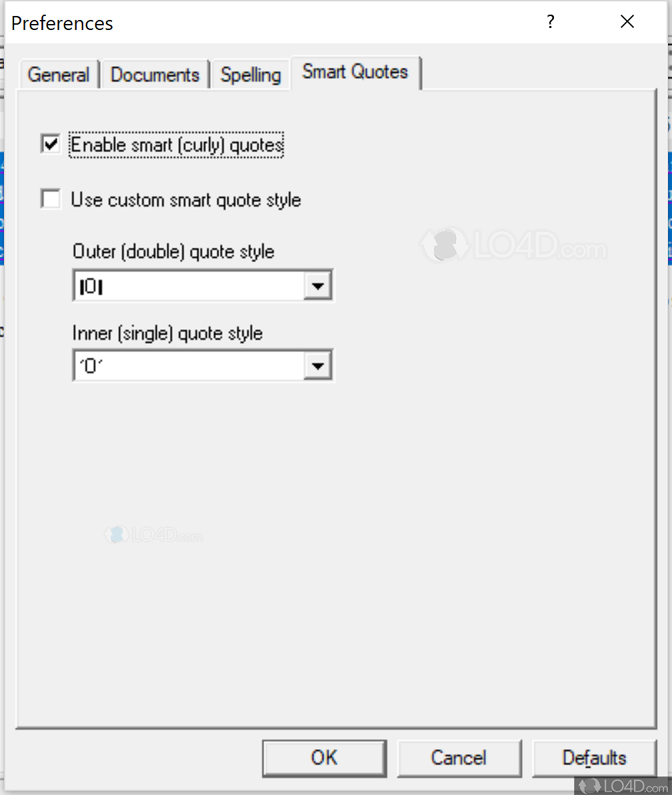The width and height of the screenshot is (672, 795).
Task: Expand the inner single quote style dropdown arrow
Action: [318, 366]
